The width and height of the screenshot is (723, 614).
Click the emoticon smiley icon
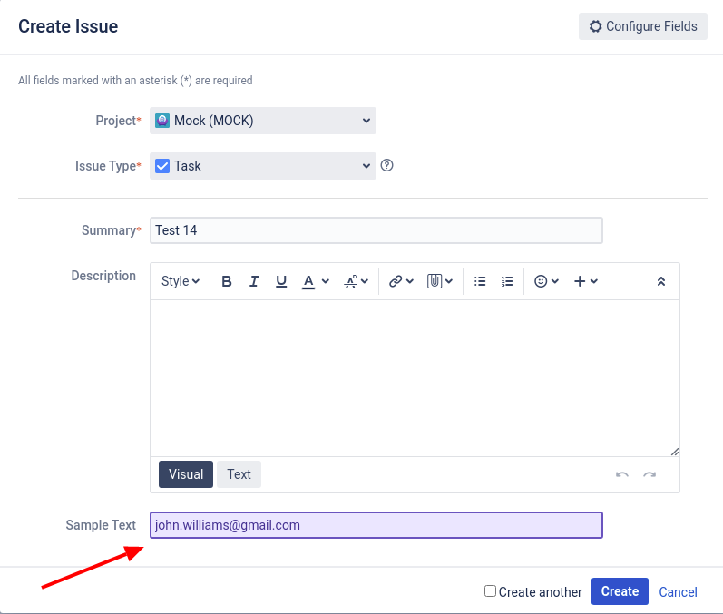click(541, 281)
